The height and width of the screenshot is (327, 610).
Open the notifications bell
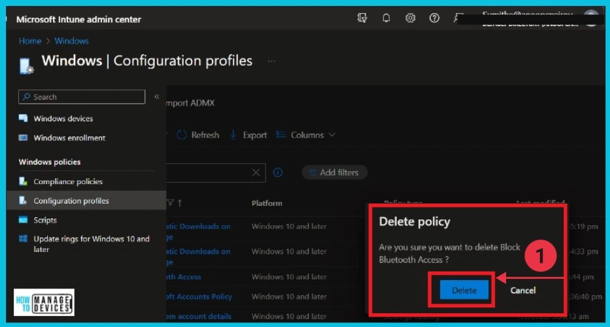(386, 18)
